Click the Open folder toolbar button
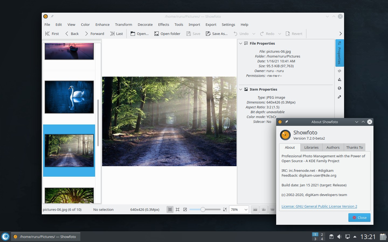 point(167,34)
